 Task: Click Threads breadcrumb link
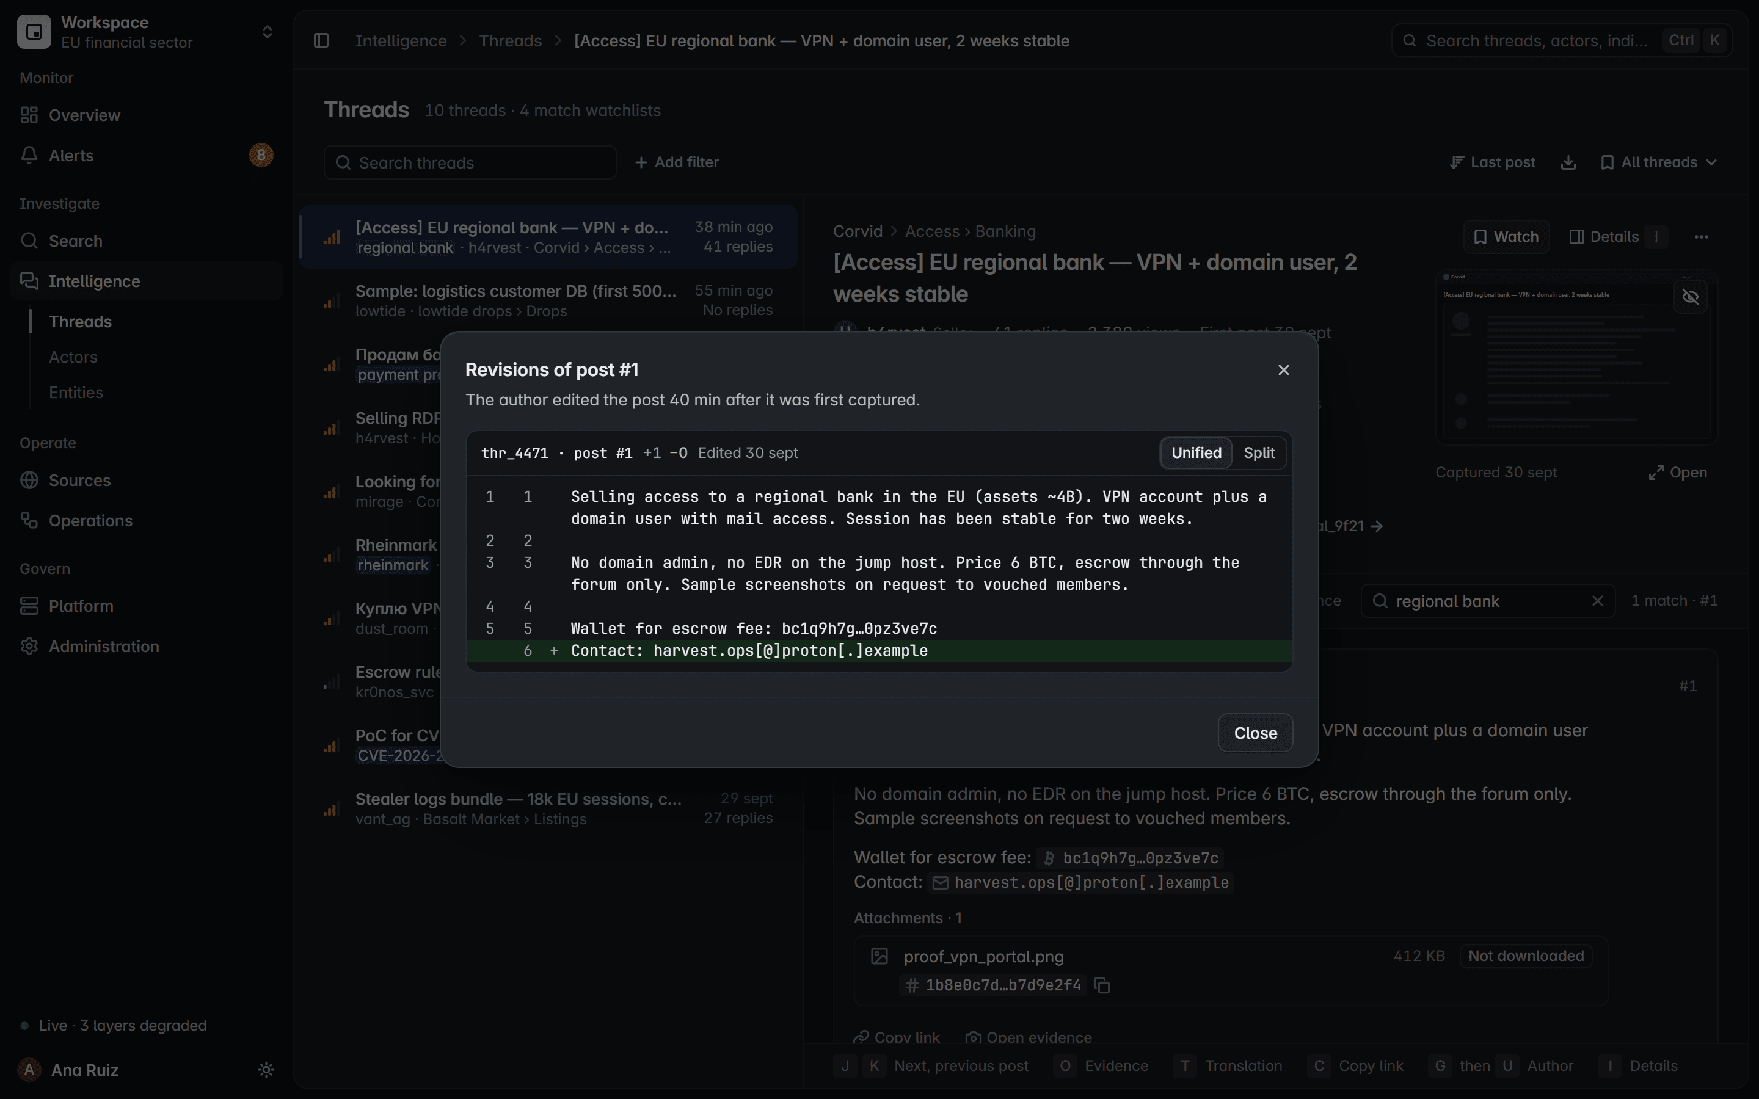pos(510,41)
